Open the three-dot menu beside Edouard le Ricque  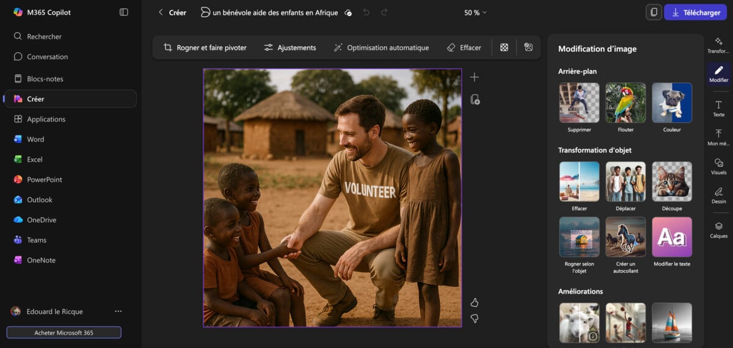tap(119, 311)
